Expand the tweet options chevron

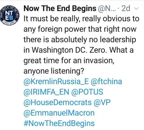click(136, 9)
